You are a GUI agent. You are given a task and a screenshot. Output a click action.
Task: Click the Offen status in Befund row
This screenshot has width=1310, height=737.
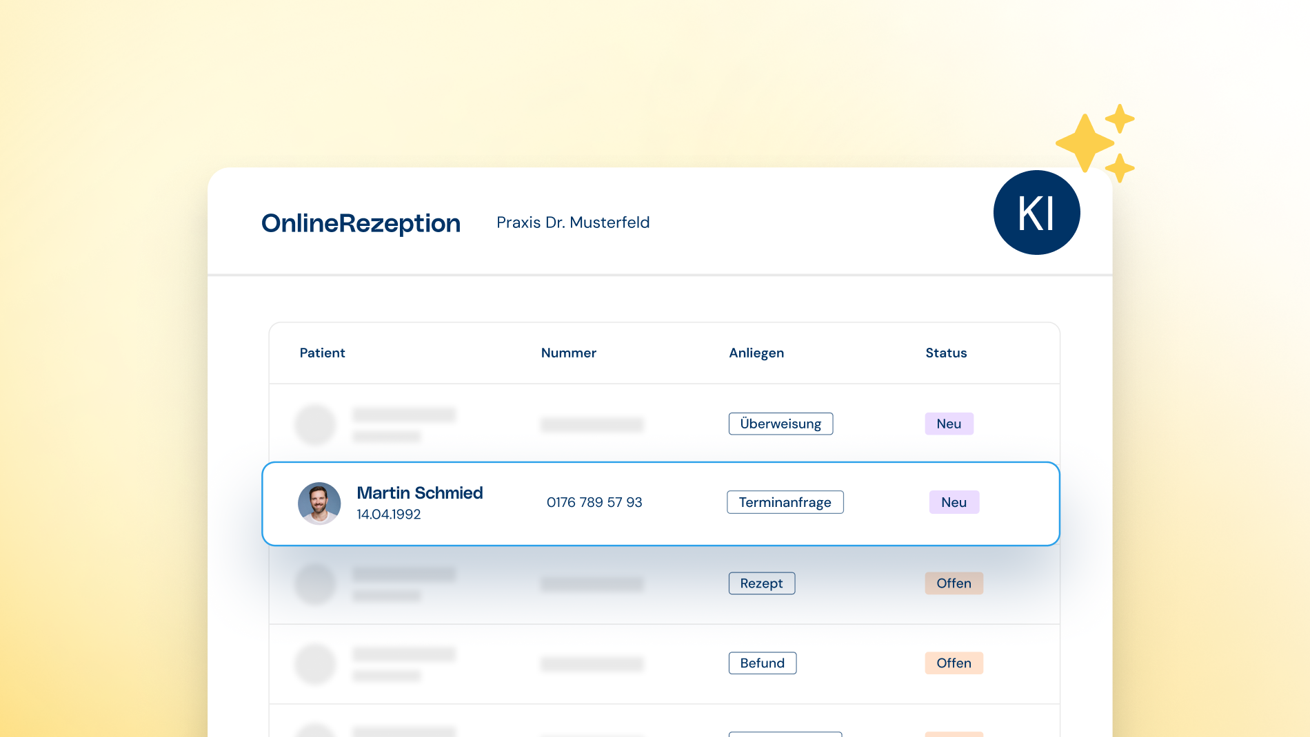954,663
